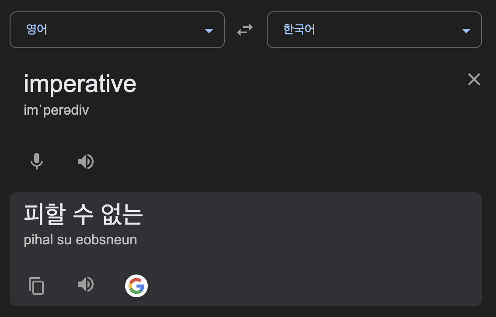This screenshot has height=317, width=496.
Task: Click the 영어 language label
Action: 37,30
